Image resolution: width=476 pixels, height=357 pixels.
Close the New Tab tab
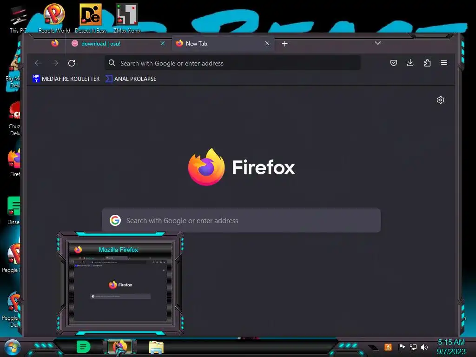click(x=267, y=43)
